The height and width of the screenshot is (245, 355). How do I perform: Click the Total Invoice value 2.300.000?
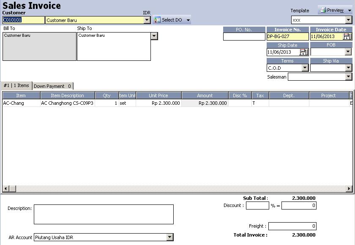303,235
